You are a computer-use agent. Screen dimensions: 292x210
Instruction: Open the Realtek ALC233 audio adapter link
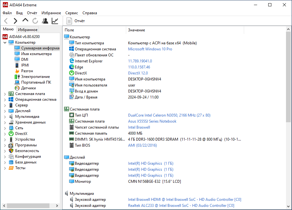181,206
